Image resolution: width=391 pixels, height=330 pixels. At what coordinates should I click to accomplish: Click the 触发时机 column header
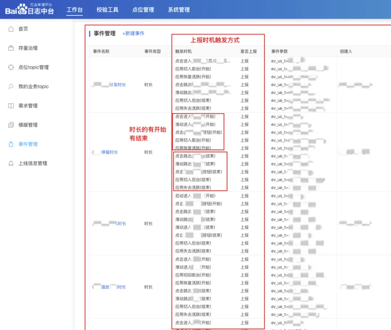click(184, 51)
